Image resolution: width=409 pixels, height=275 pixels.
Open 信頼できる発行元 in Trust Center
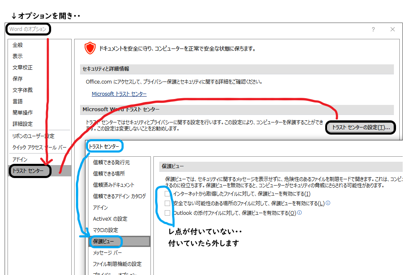pyautogui.click(x=111, y=163)
